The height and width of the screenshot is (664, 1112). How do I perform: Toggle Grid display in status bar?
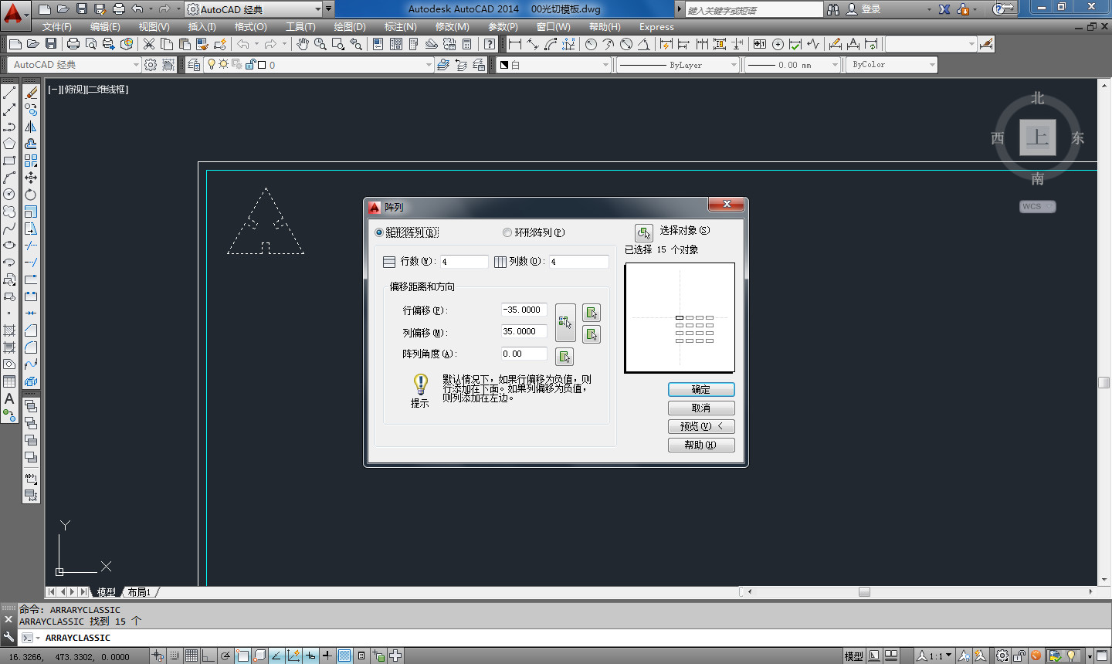click(192, 656)
